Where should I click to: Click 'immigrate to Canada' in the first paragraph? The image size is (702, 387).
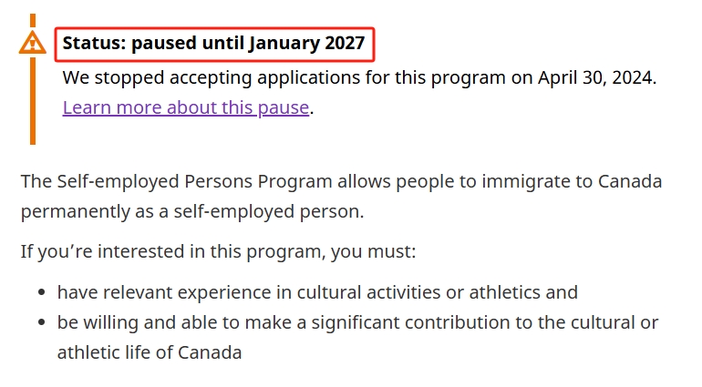click(572, 181)
